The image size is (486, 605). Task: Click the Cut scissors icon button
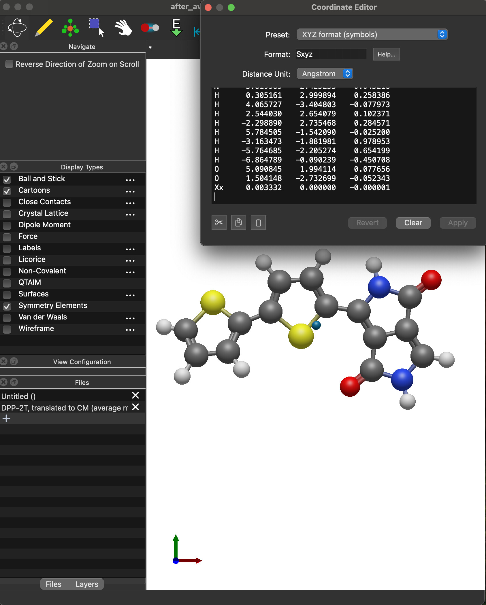click(219, 222)
